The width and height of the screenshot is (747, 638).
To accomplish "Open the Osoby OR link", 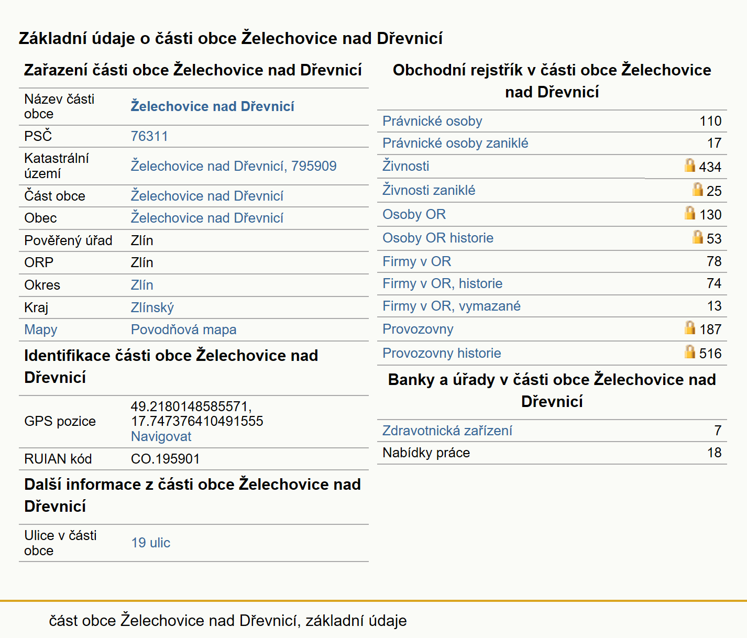I will click(x=414, y=214).
